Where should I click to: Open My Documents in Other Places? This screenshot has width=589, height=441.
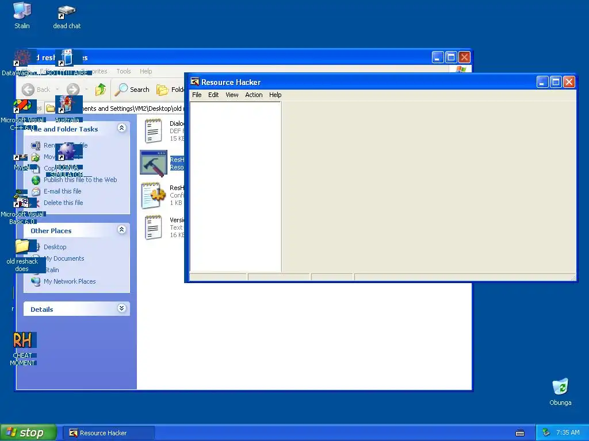(64, 258)
